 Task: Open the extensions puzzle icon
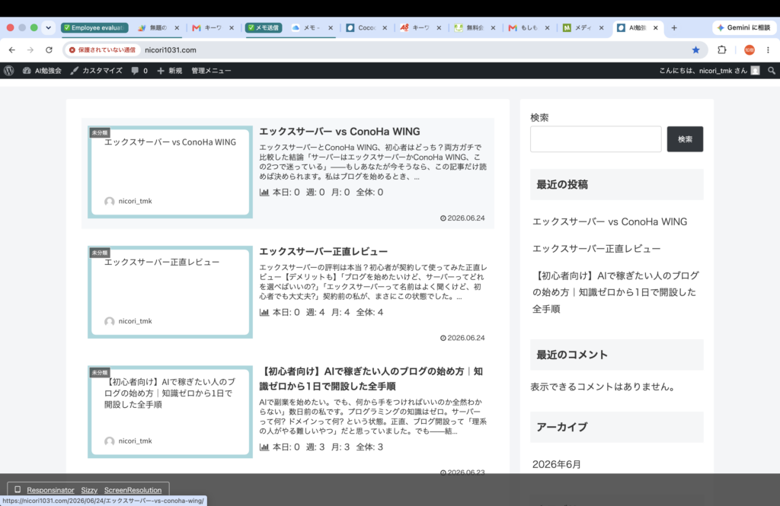pyautogui.click(x=722, y=49)
